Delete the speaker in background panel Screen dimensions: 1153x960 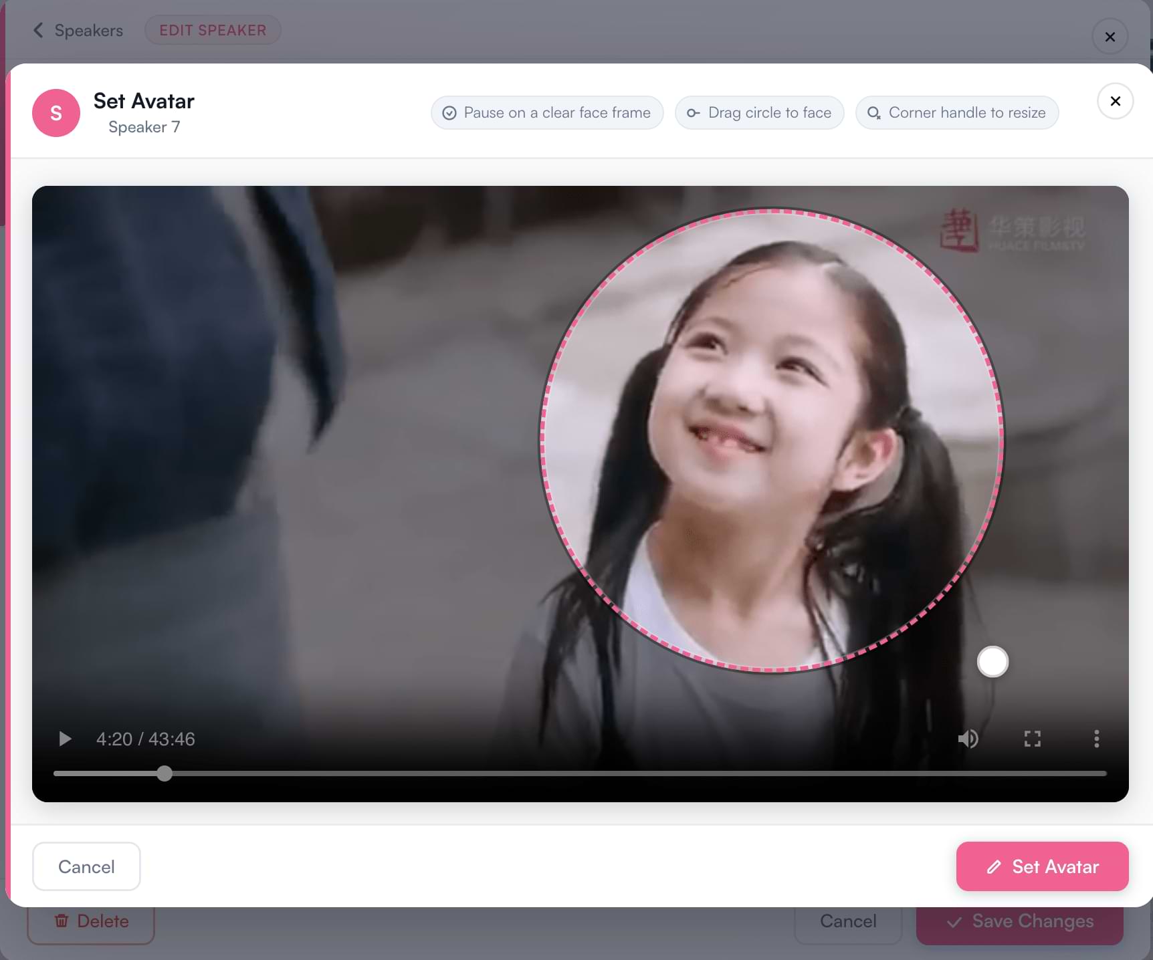click(x=91, y=922)
